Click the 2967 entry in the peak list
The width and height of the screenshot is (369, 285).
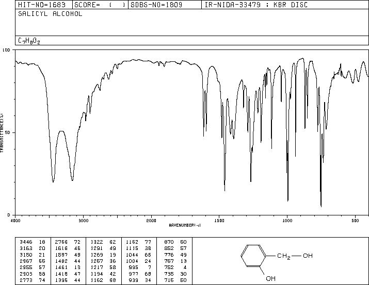coord(26,261)
